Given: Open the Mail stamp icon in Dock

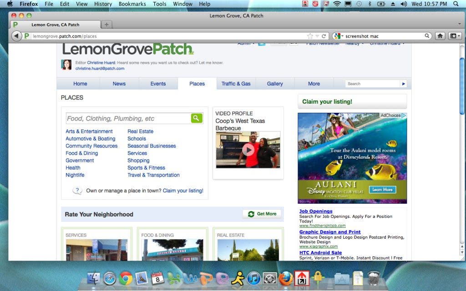Looking at the screenshot, I should [x=142, y=279].
